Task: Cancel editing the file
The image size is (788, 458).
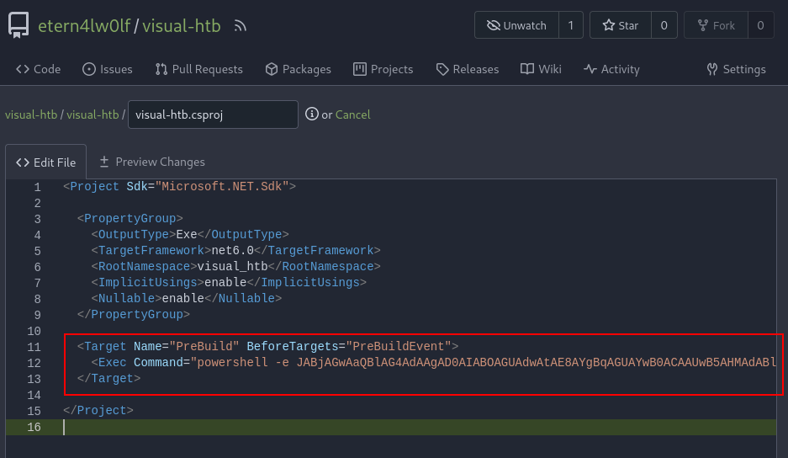Action: [x=352, y=114]
